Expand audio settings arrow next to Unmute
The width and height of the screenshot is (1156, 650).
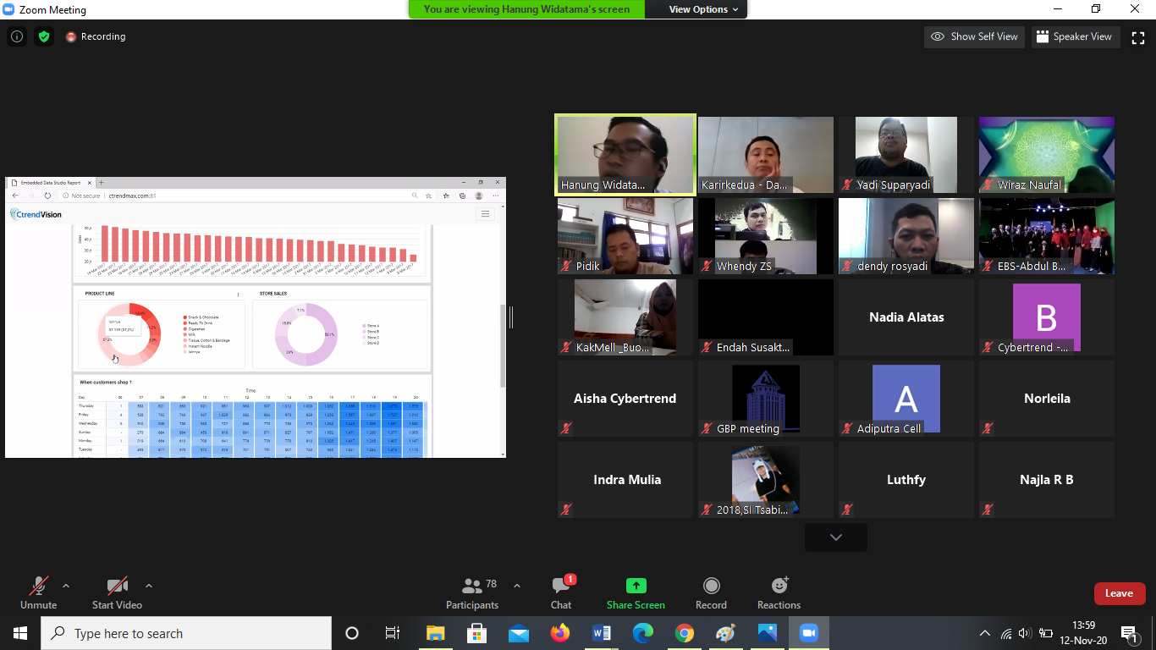click(66, 586)
